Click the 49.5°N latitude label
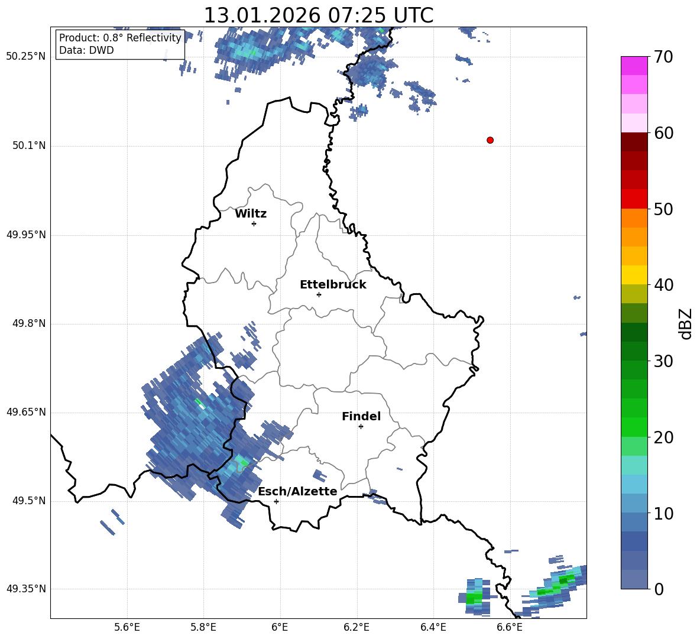 [x=29, y=501]
